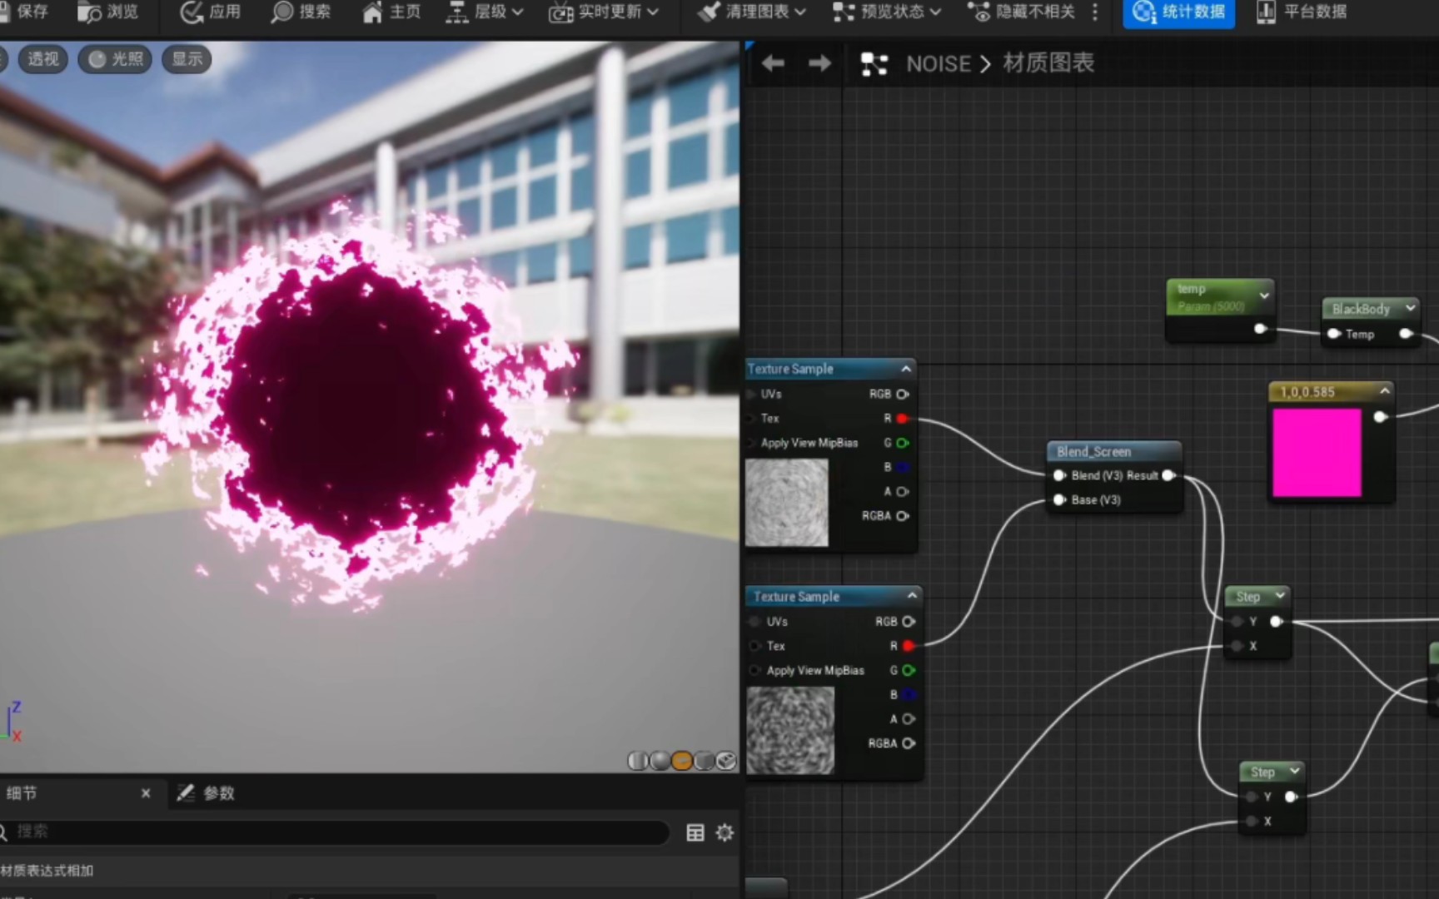Set preview mesh to cylinder
Image resolution: width=1439 pixels, height=899 pixels.
[638, 761]
